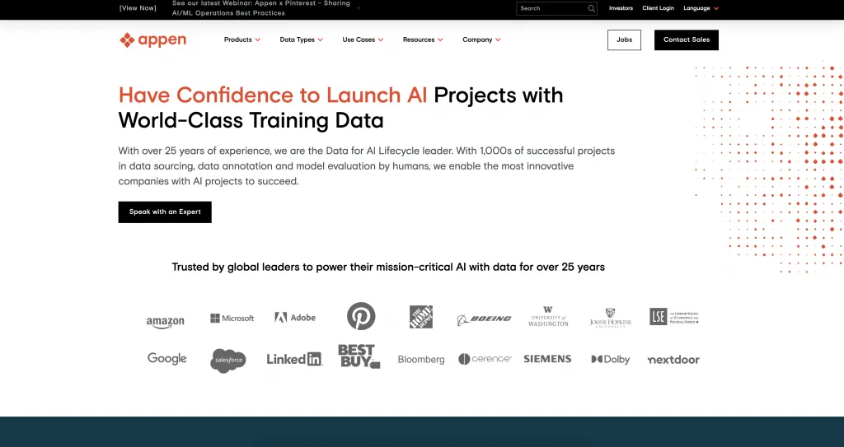This screenshot has height=447, width=844.
Task: Click the Dolby logo
Action: tap(611, 359)
